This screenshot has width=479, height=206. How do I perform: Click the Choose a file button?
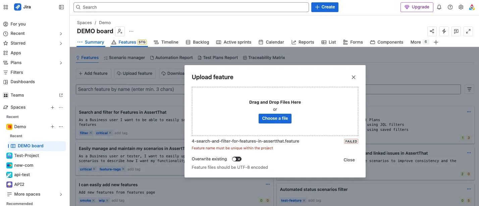tap(275, 118)
